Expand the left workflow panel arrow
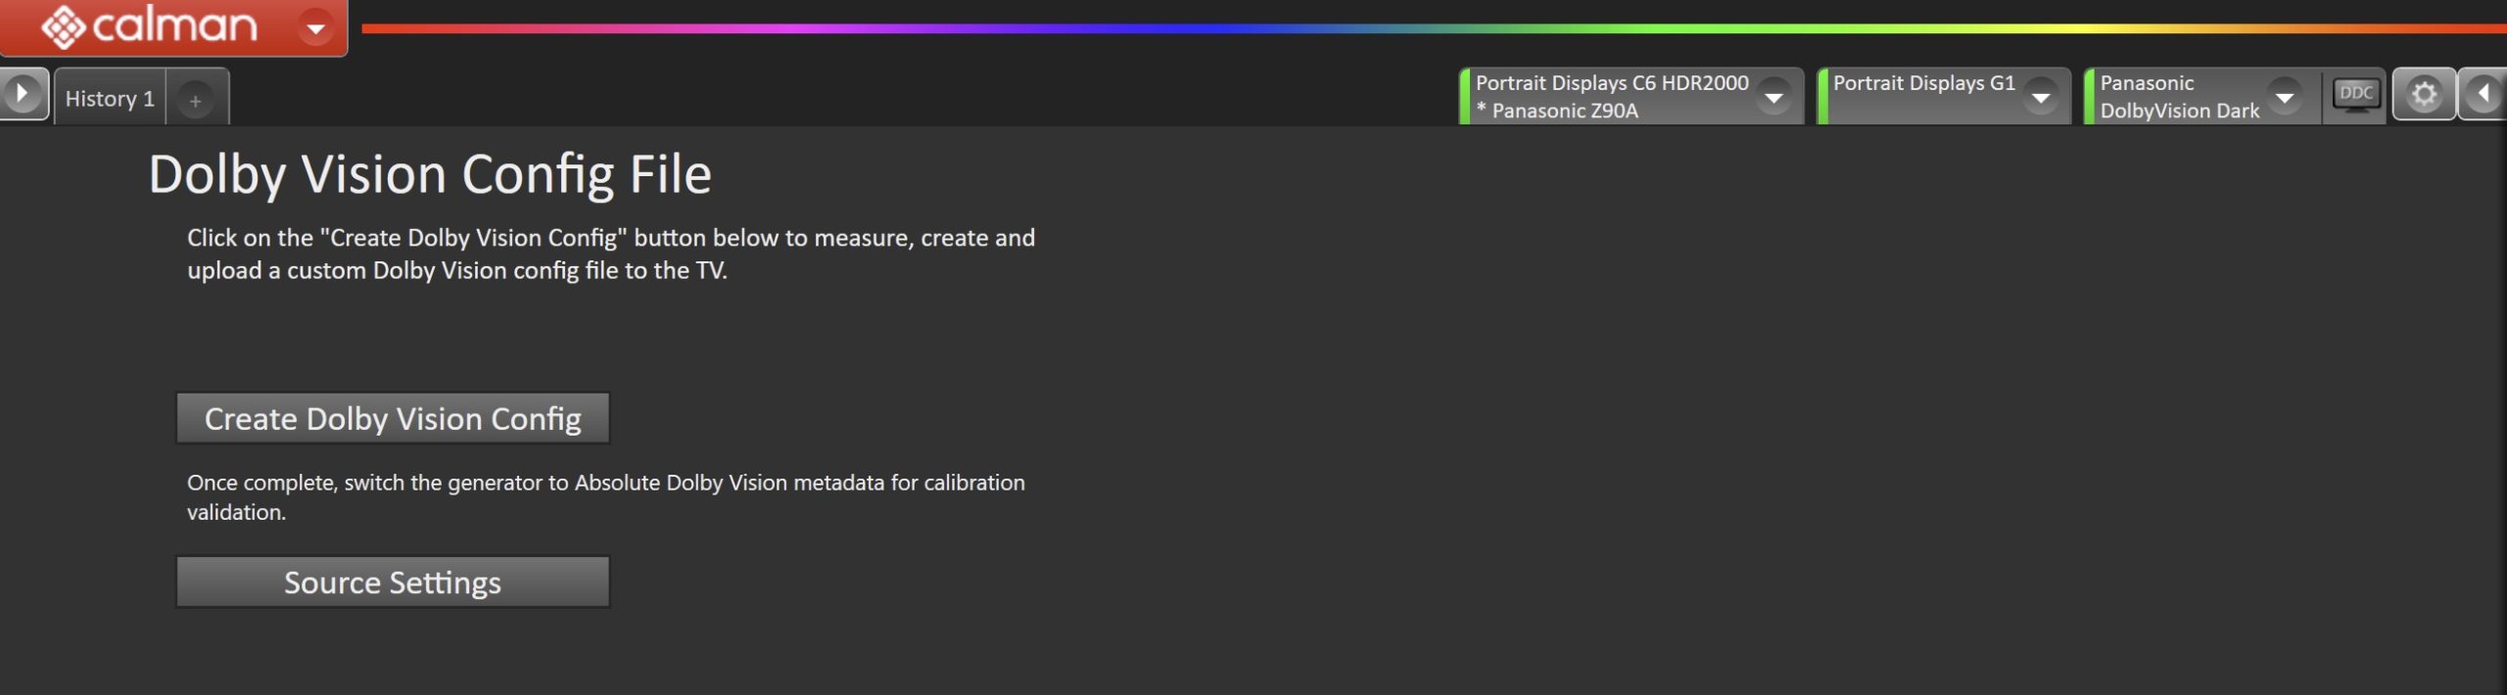 click(22, 95)
